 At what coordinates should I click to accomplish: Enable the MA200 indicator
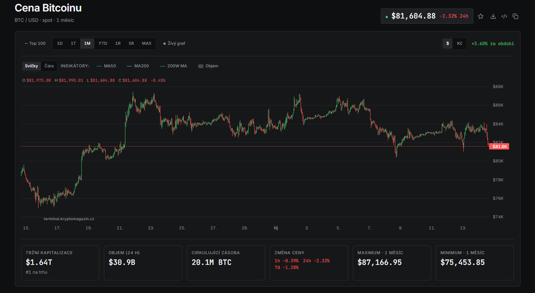[x=138, y=66]
